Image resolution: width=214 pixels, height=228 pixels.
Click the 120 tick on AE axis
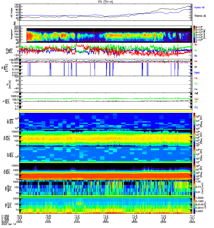click(17, 5)
